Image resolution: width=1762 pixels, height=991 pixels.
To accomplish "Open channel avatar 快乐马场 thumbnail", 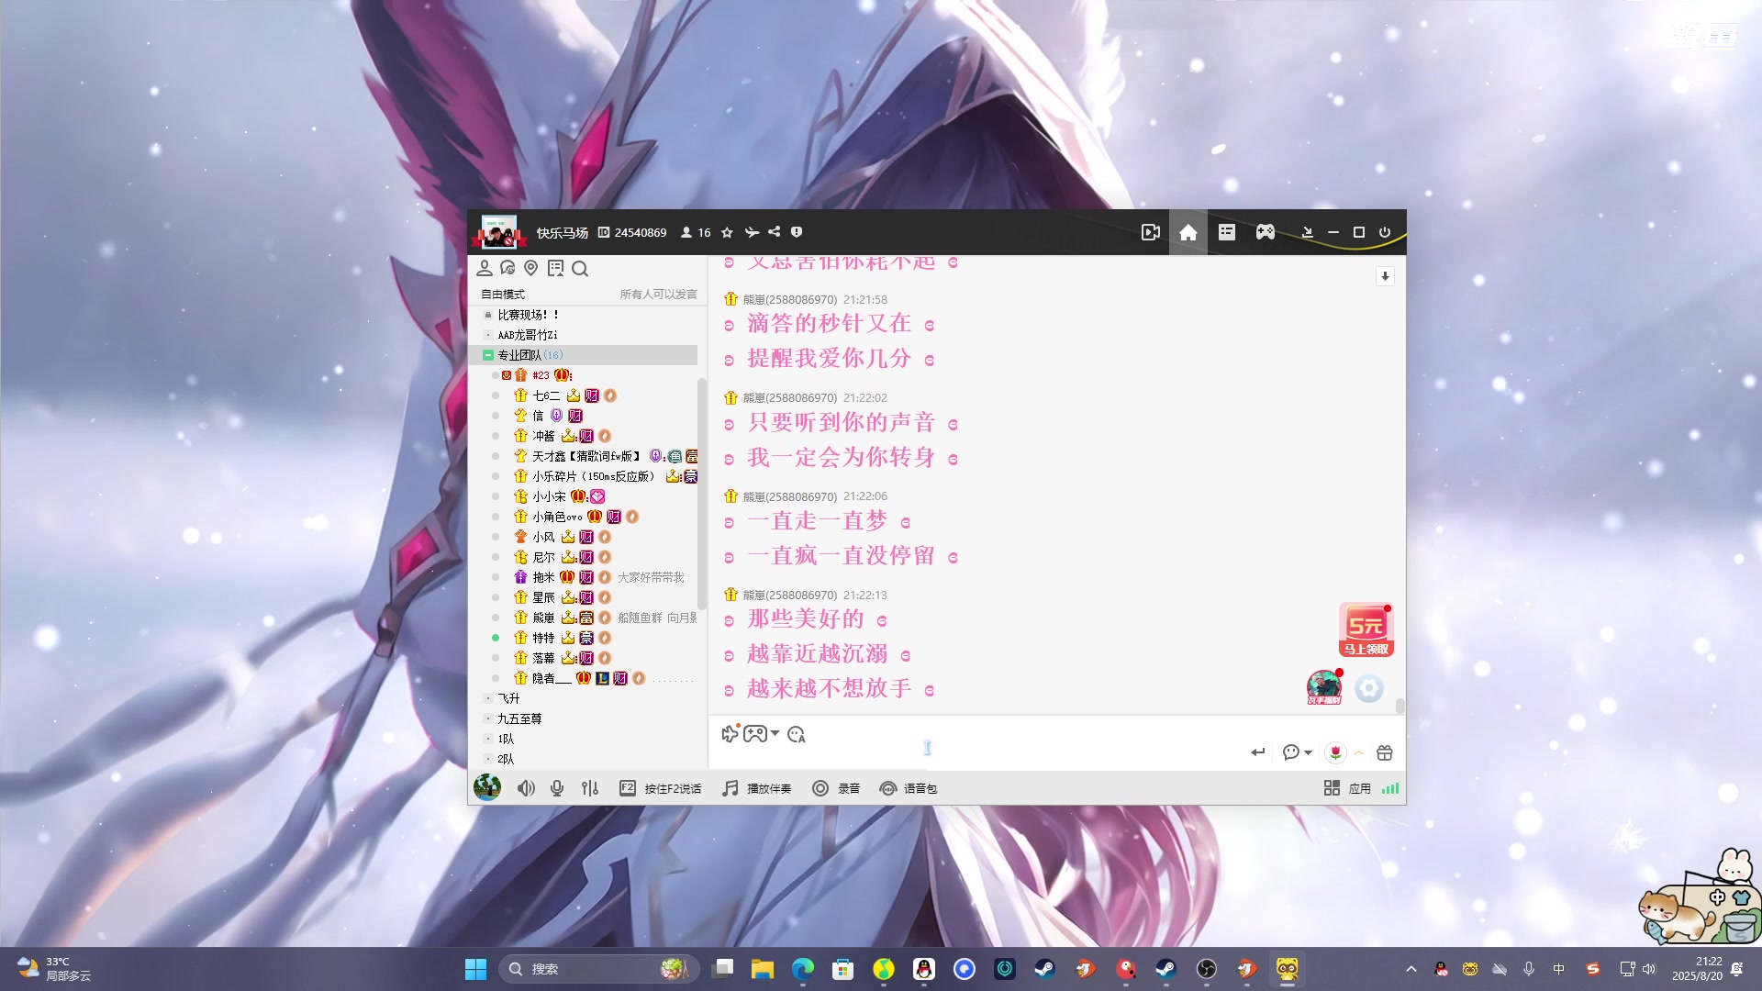I will 499,232.
